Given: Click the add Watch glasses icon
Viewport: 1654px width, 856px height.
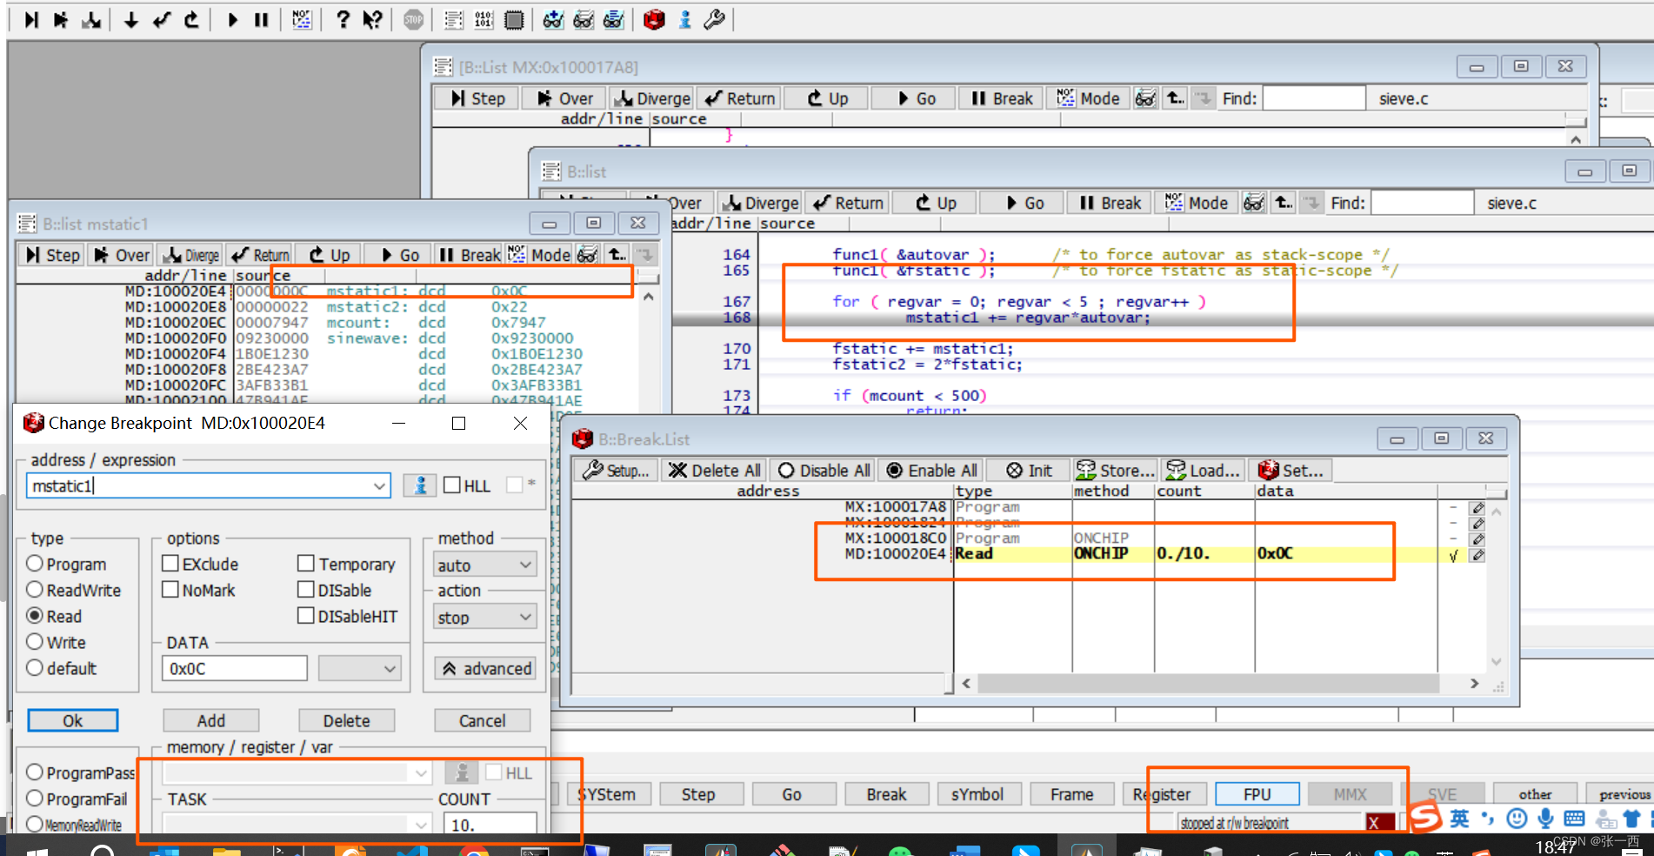Looking at the screenshot, I should (553, 19).
